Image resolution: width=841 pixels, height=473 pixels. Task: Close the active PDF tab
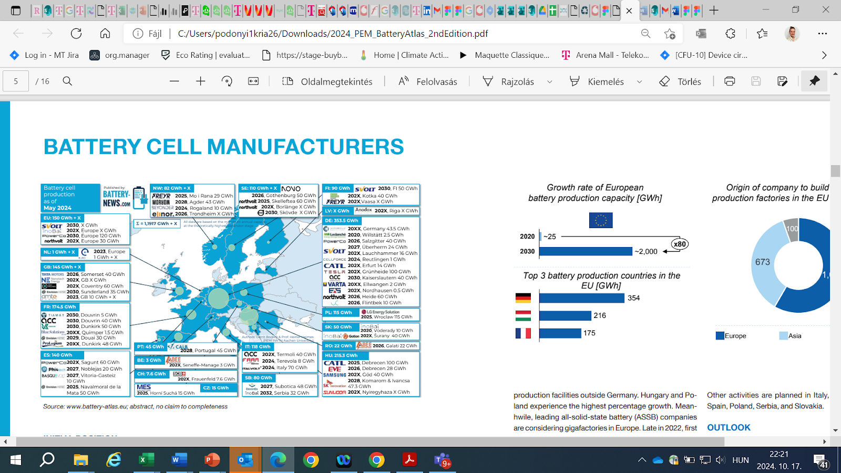(x=629, y=11)
